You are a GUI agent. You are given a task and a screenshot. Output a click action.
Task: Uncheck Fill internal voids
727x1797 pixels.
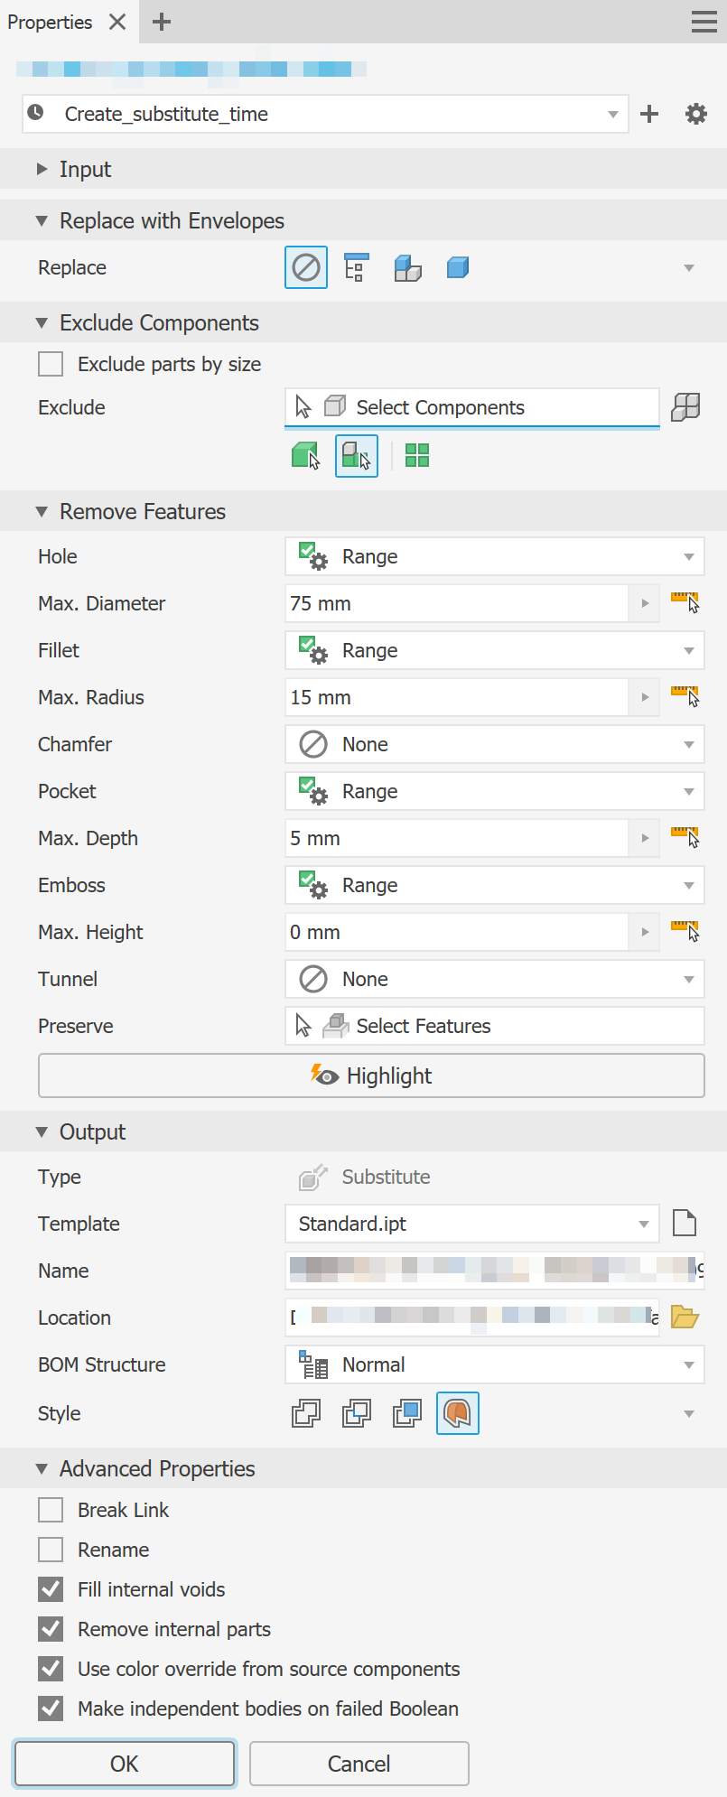(x=51, y=1589)
